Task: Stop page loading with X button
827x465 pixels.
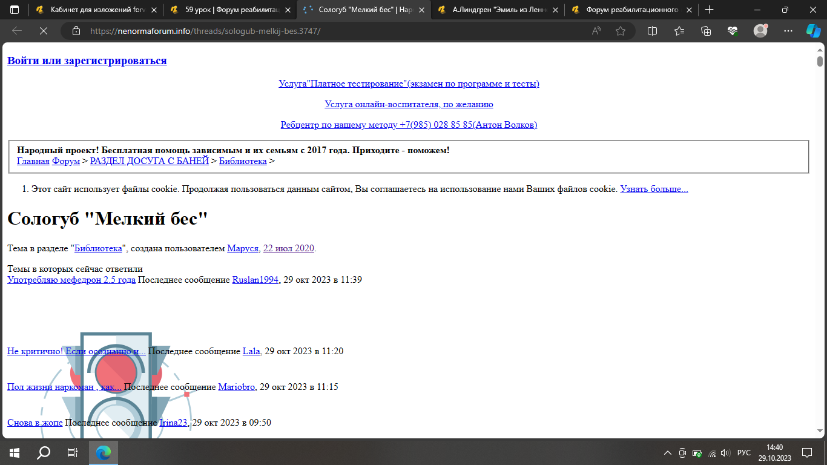Action: point(43,31)
